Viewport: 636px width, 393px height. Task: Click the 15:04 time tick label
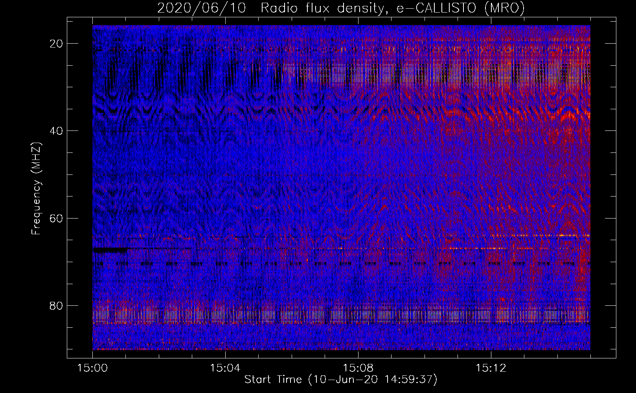click(225, 368)
